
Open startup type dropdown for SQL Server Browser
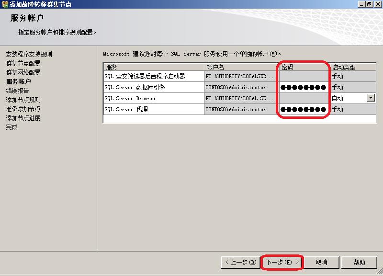[371, 98]
